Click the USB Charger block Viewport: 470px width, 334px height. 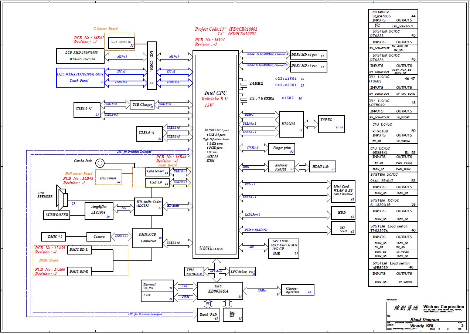[x=142, y=105]
